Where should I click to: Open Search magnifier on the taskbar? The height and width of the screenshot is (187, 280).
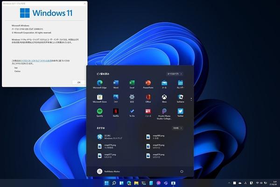point(114,183)
